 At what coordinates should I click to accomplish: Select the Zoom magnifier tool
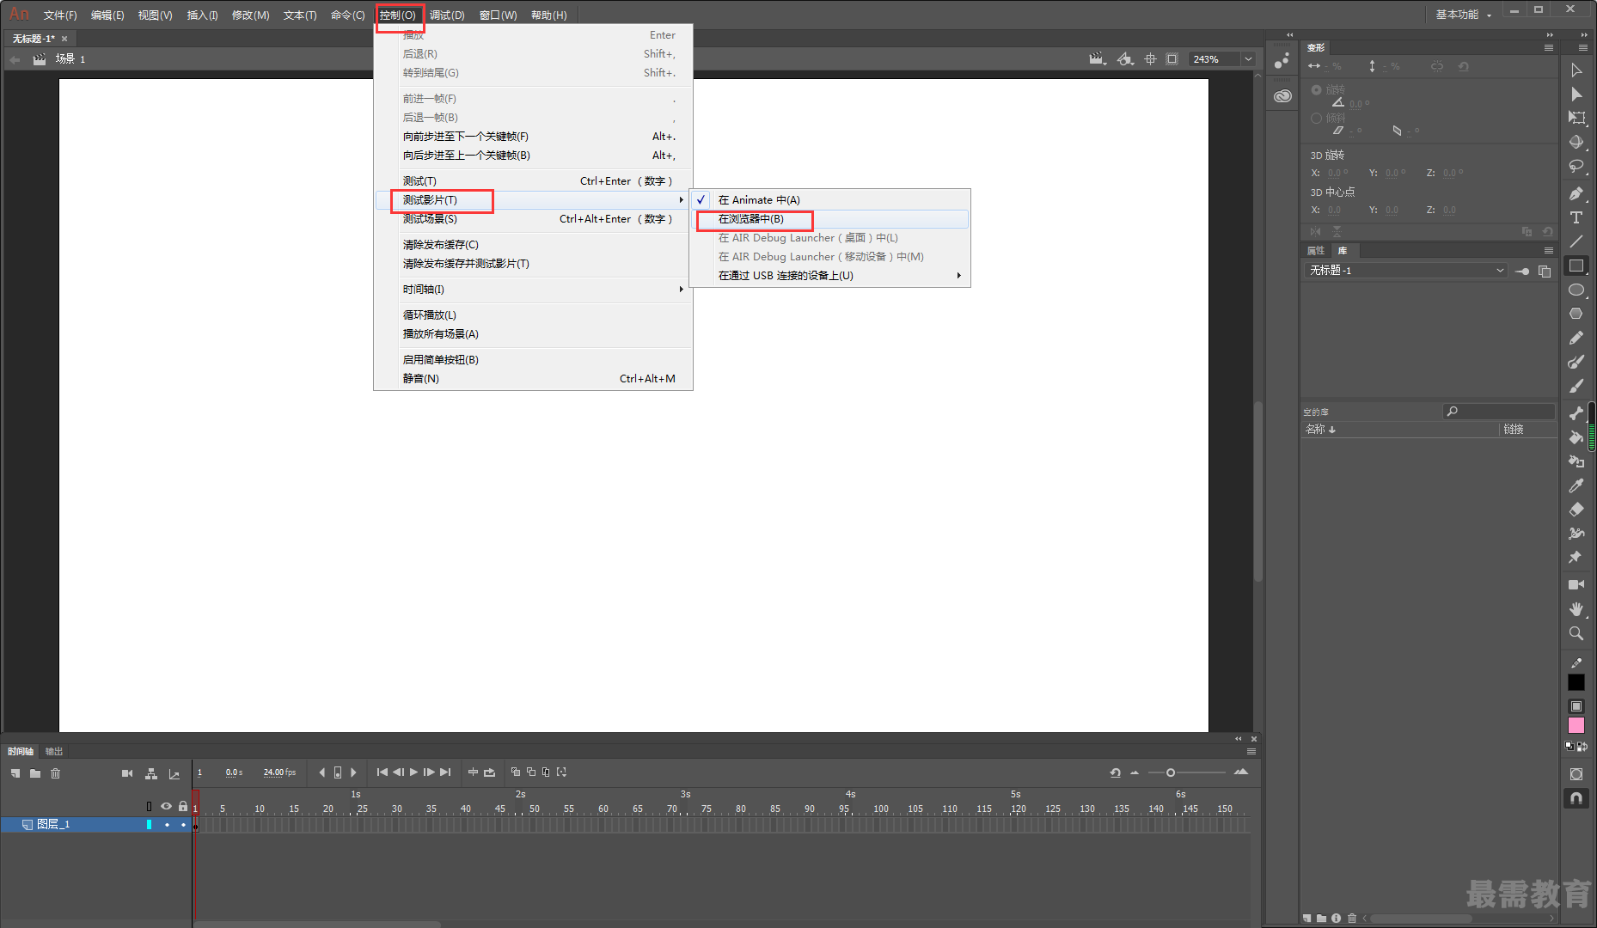[1576, 633]
